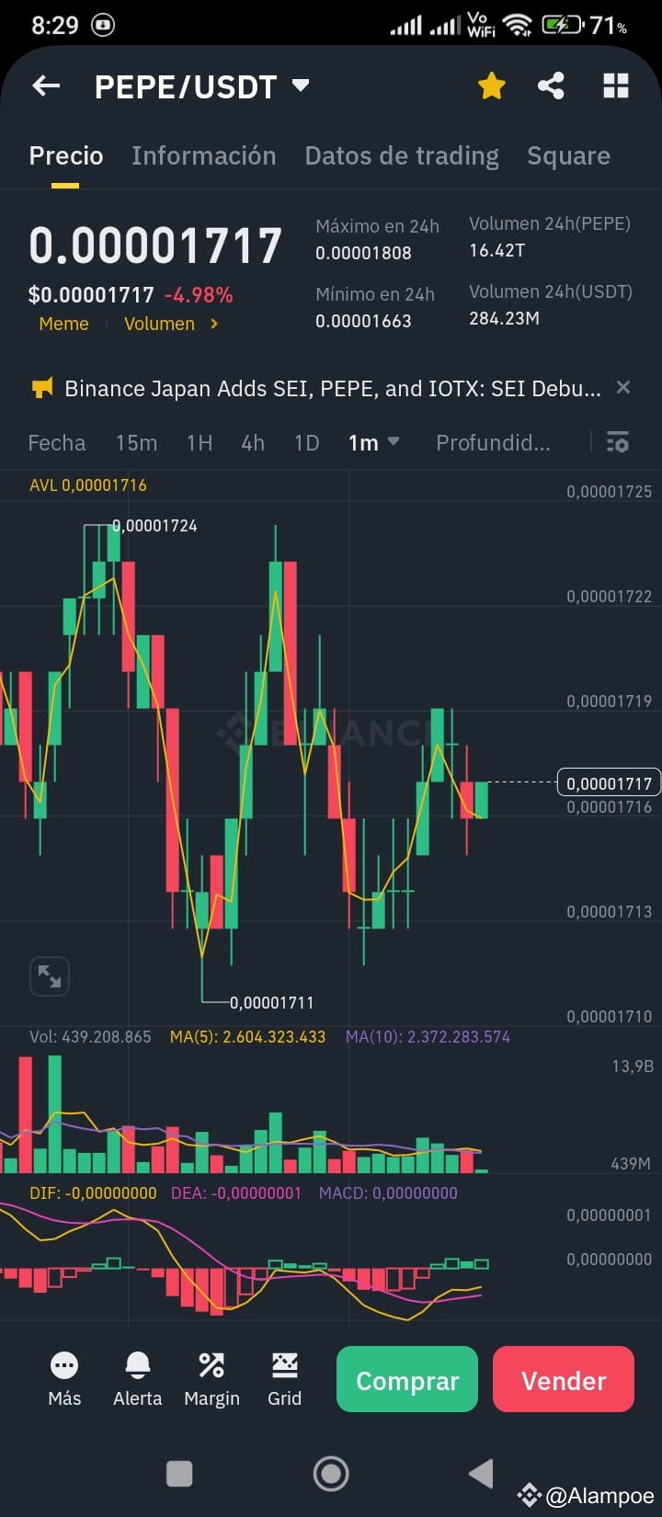Tap the Volumen 24h(PEPE) 16.42T value
Screen dimensions: 662x1517
click(496, 250)
